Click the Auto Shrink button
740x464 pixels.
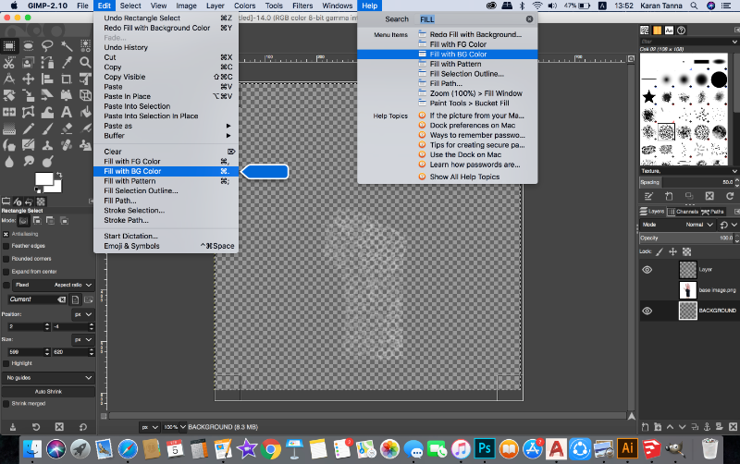tap(48, 391)
